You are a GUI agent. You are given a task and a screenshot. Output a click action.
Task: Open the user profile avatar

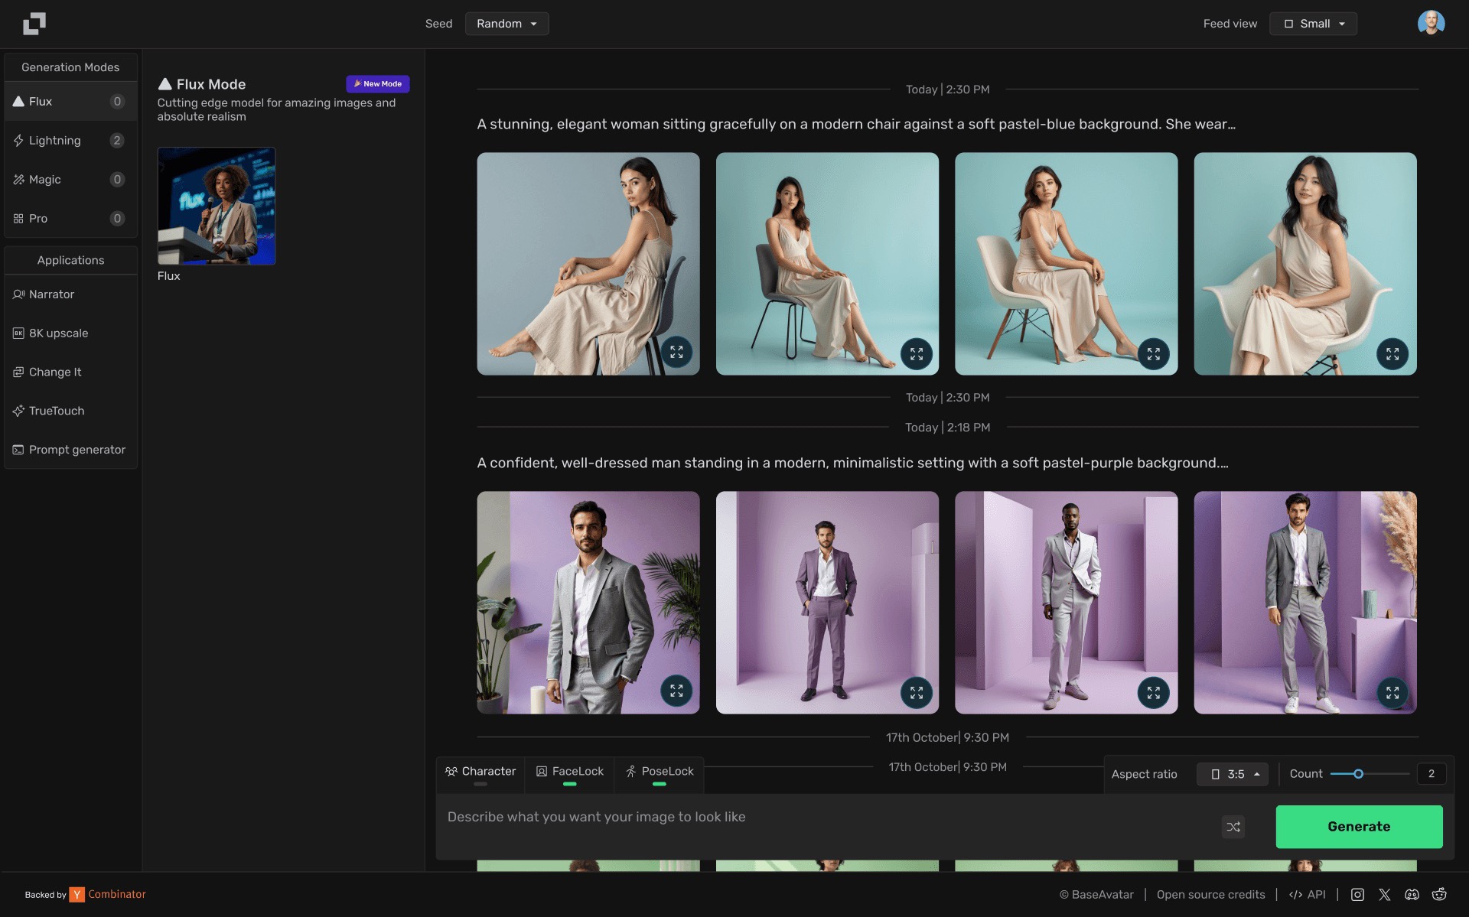(x=1431, y=23)
